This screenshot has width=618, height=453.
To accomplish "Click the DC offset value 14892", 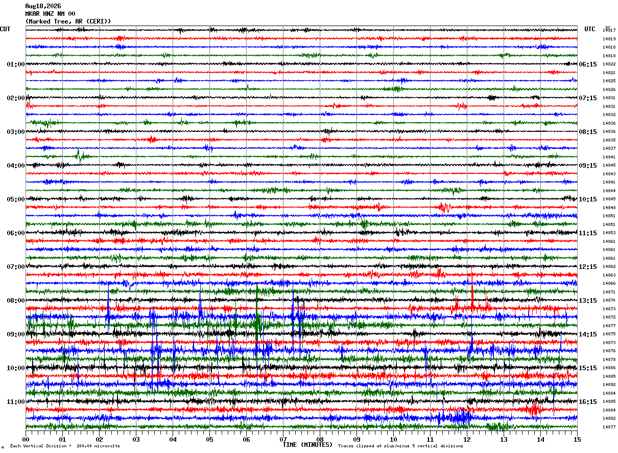I will click(x=609, y=385).
